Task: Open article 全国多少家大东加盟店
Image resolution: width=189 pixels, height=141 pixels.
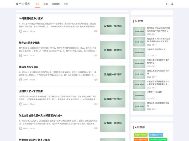Action: click(31, 91)
